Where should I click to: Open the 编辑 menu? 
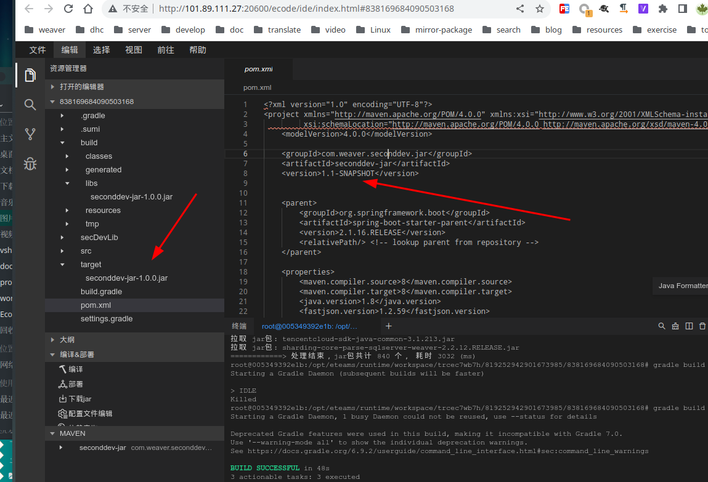70,50
